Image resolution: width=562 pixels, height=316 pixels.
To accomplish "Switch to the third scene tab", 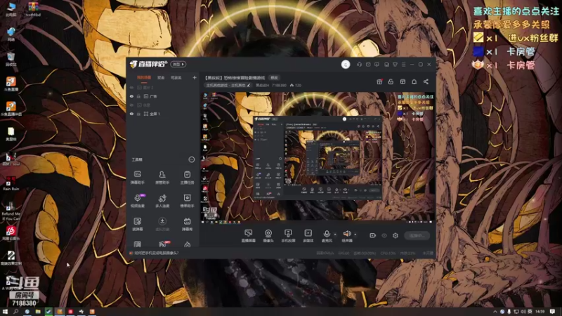I will tap(176, 77).
